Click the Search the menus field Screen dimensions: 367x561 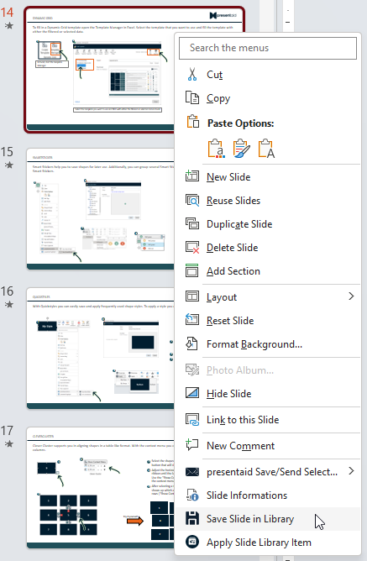point(268,48)
